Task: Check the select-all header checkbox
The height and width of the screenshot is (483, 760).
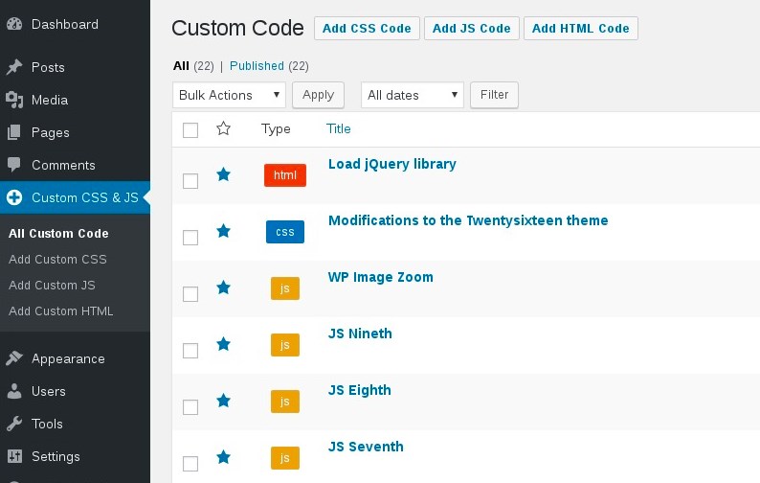Action: (190, 130)
